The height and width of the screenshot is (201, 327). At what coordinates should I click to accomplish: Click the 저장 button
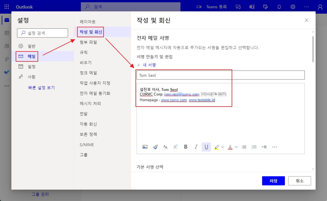click(273, 181)
